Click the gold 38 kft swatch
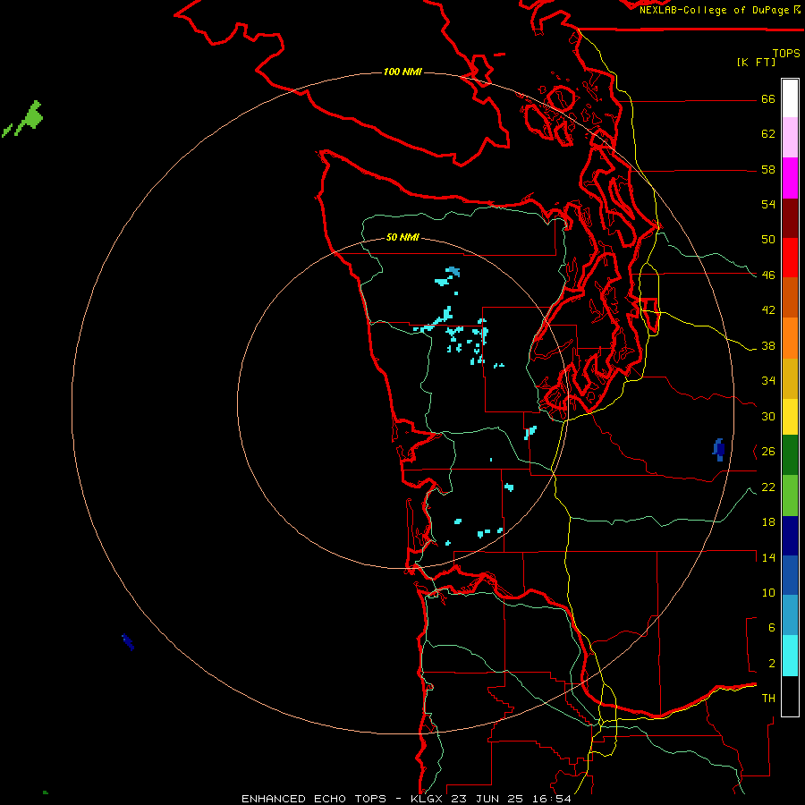The width and height of the screenshot is (805, 805). pos(790,378)
